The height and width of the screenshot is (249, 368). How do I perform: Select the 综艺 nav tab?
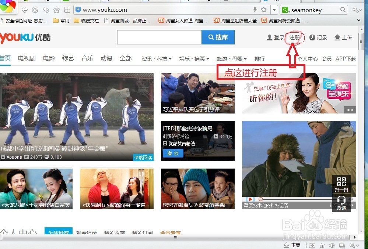68,58
